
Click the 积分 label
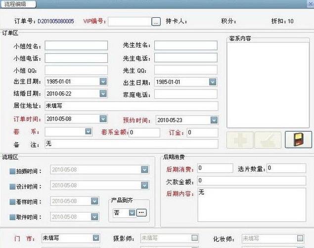228,21
